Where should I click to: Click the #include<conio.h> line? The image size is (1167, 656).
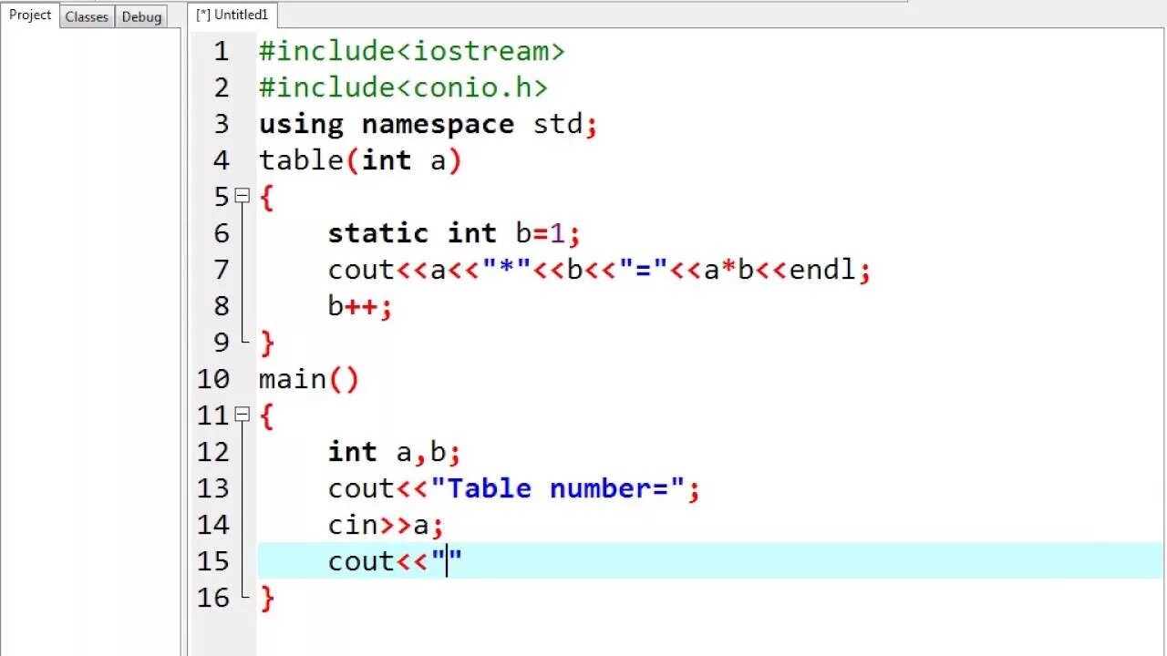point(404,87)
